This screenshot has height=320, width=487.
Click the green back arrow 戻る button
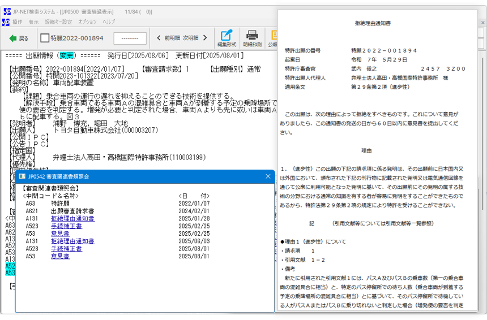pyautogui.click(x=19, y=38)
